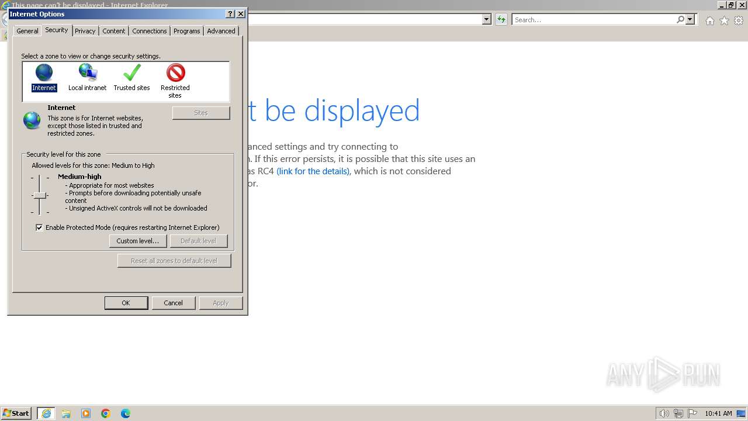Image resolution: width=748 pixels, height=421 pixels.
Task: Switch to the General tab
Action: tap(27, 31)
